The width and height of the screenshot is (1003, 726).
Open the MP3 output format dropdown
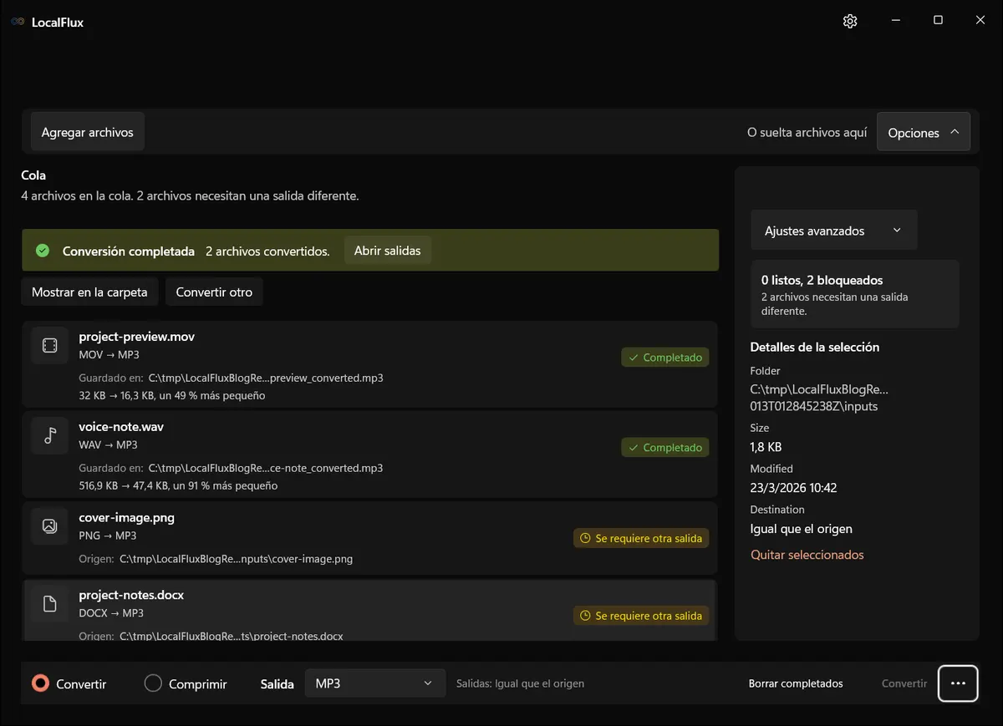374,683
